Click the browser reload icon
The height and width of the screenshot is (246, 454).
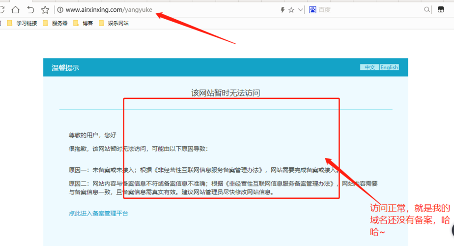tap(2, 10)
